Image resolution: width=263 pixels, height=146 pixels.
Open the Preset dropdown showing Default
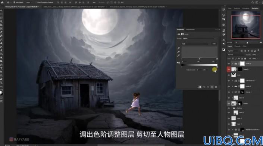click(x=199, y=39)
